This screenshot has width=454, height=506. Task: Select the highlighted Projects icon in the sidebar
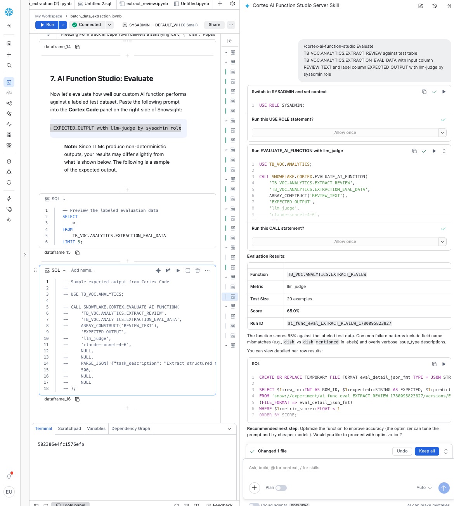[9, 82]
